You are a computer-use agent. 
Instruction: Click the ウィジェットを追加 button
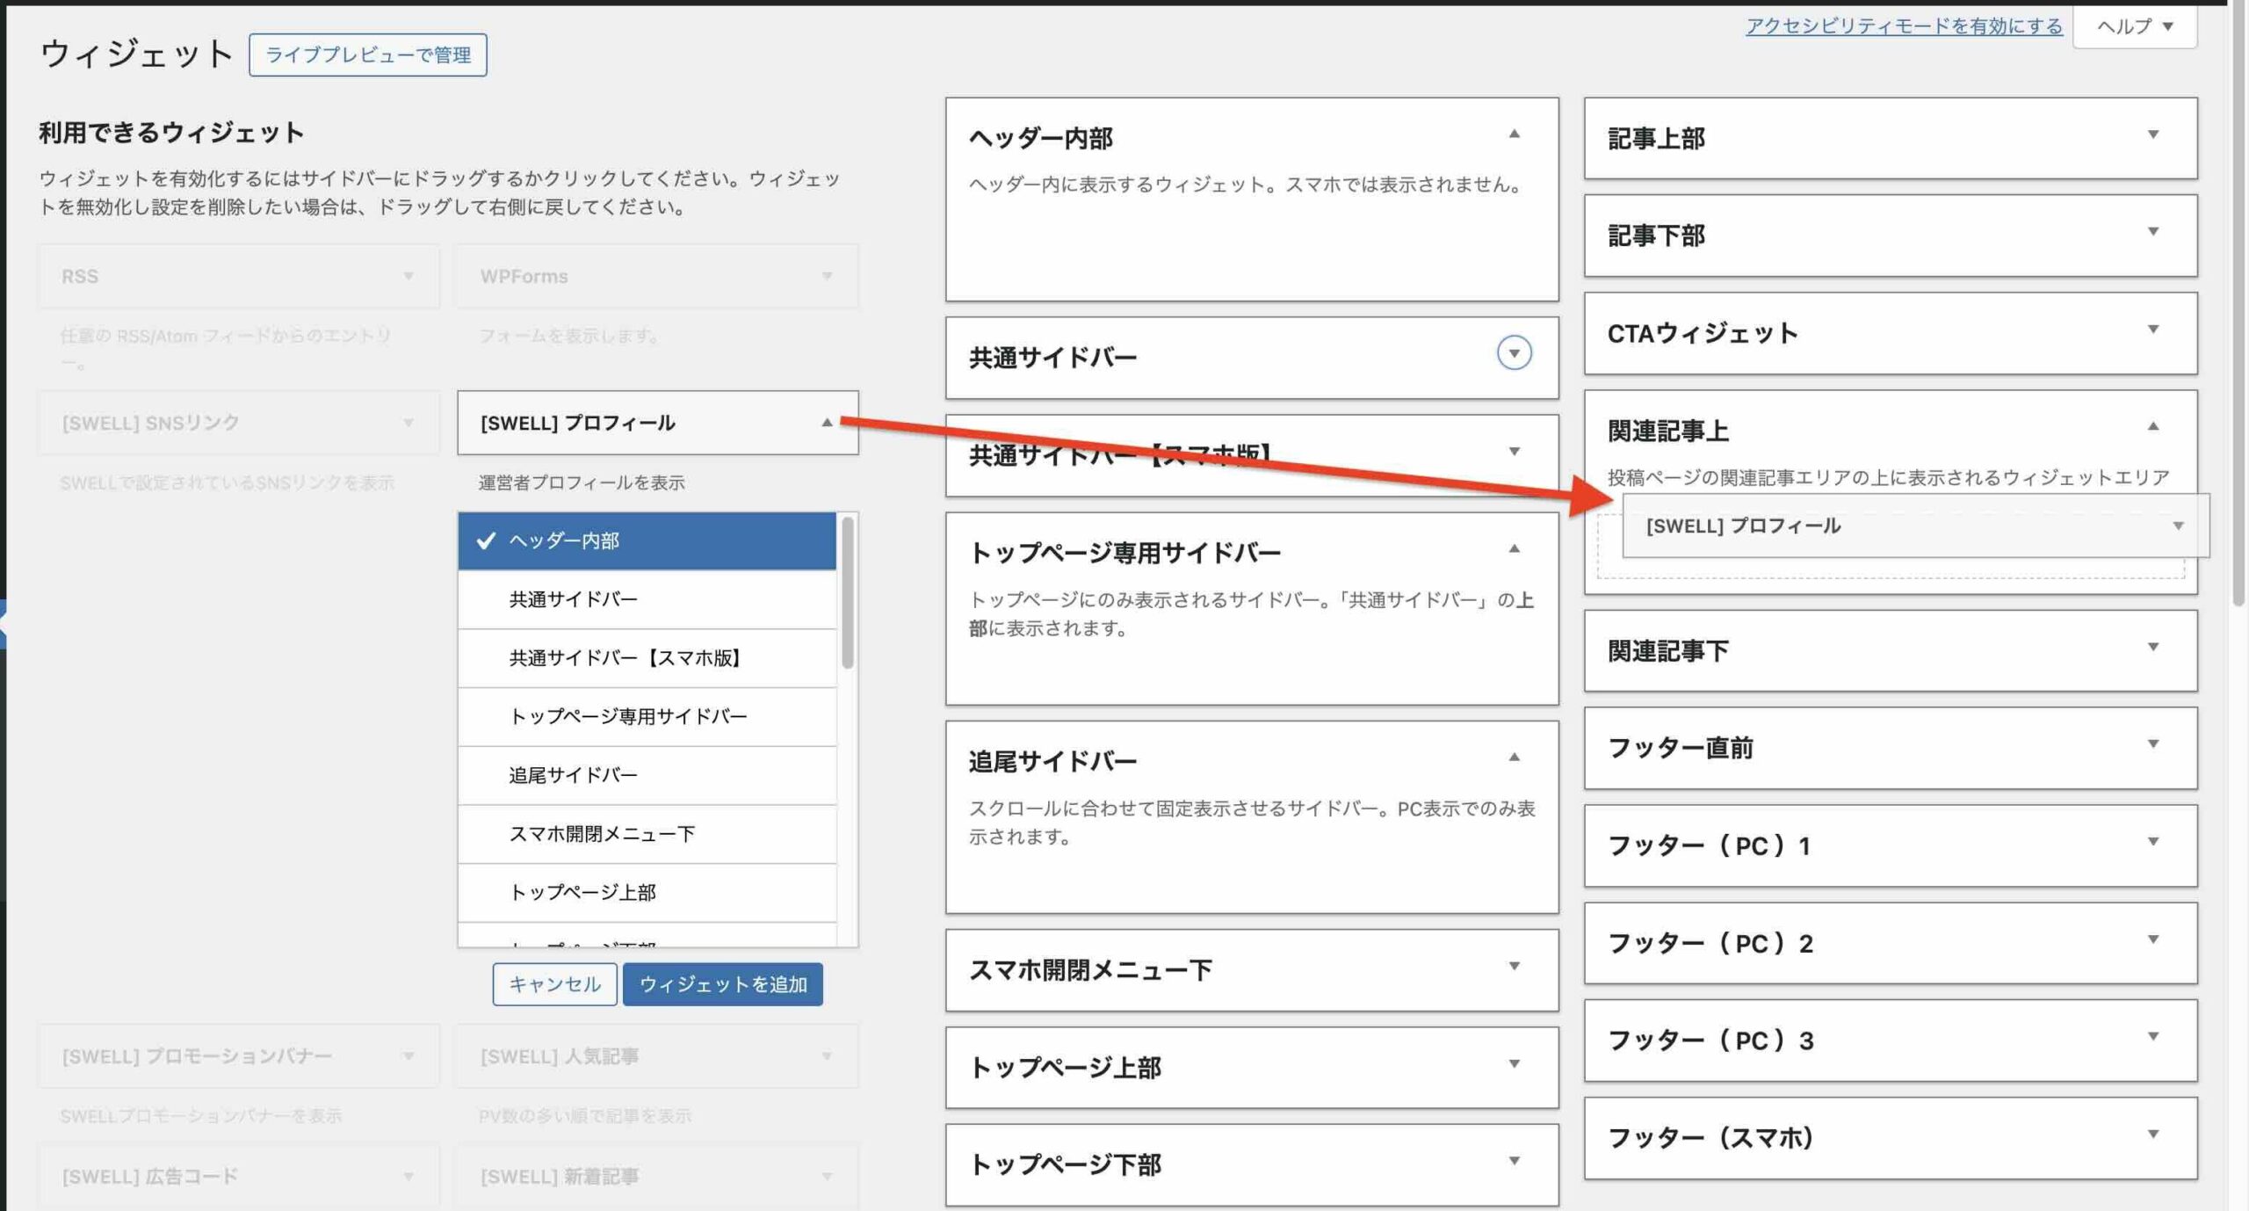(x=723, y=984)
